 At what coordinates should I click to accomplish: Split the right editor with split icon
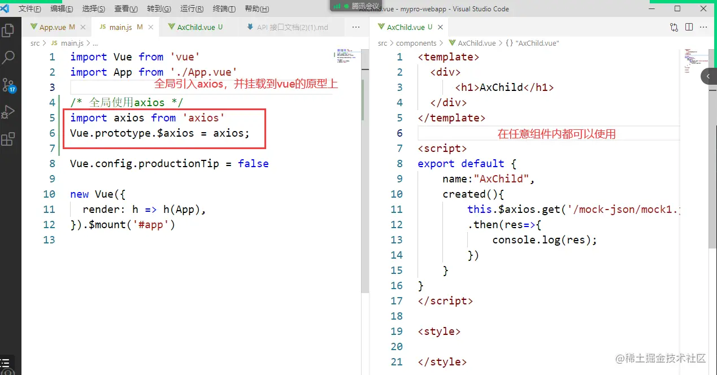(x=689, y=27)
